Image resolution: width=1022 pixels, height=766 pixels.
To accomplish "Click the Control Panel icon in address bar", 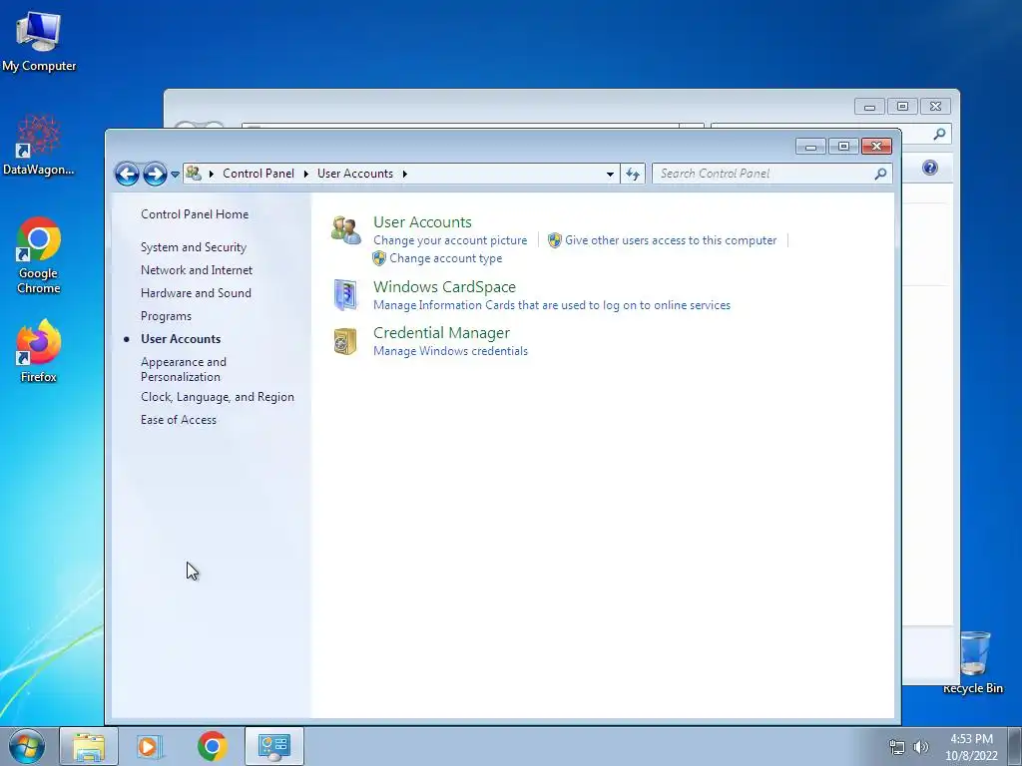I will [194, 174].
